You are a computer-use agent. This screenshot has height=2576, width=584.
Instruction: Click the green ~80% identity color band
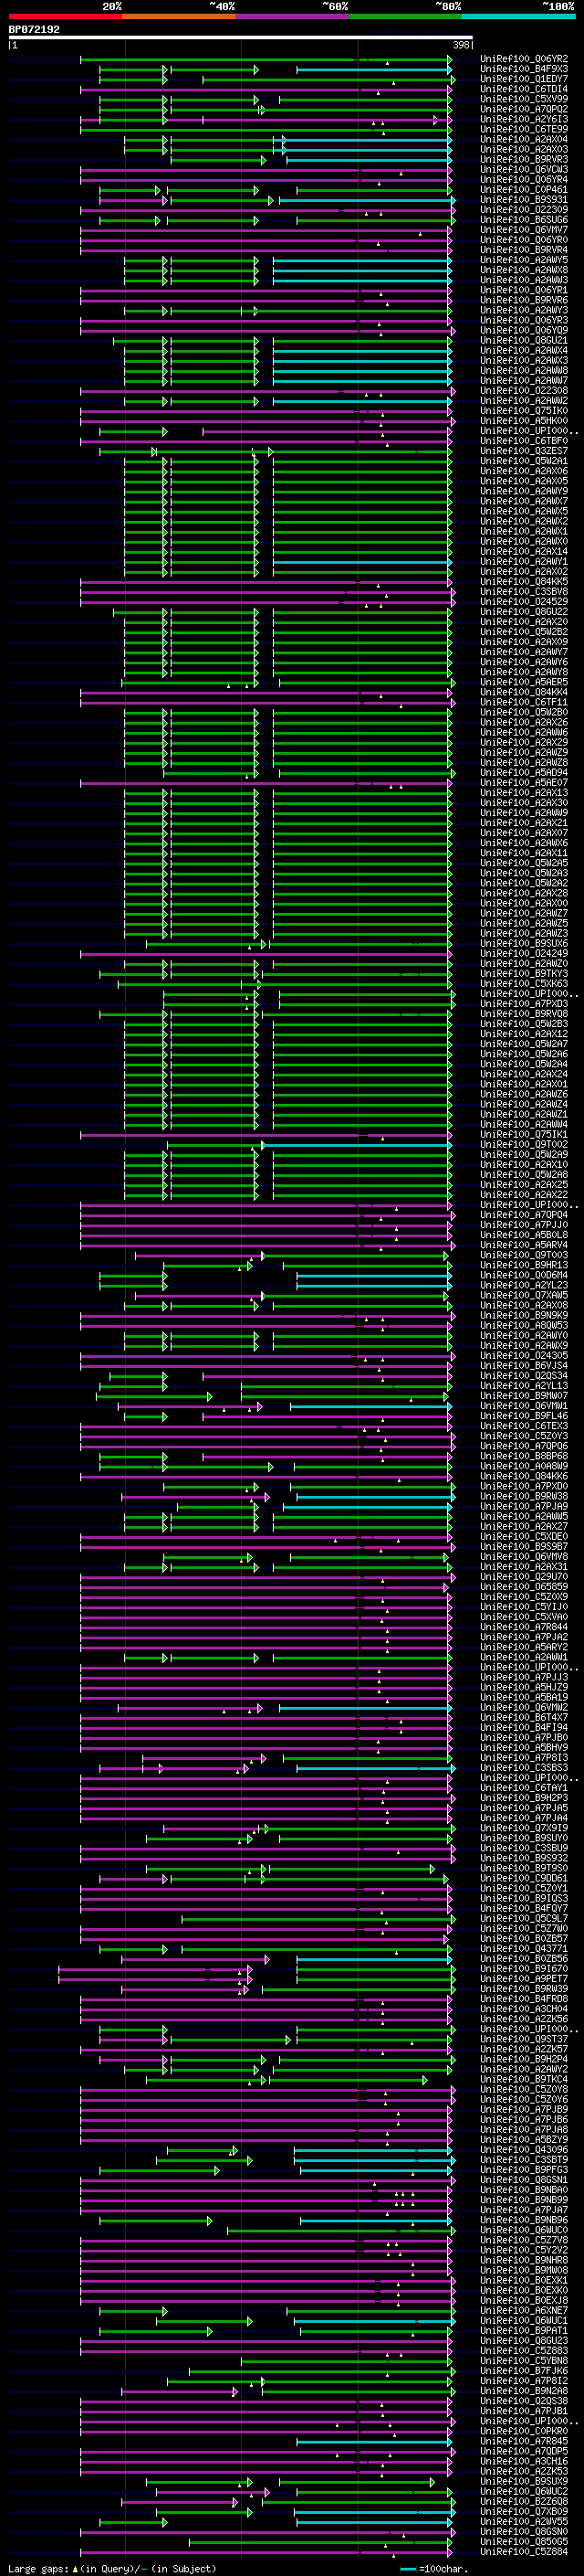pyautogui.click(x=405, y=16)
